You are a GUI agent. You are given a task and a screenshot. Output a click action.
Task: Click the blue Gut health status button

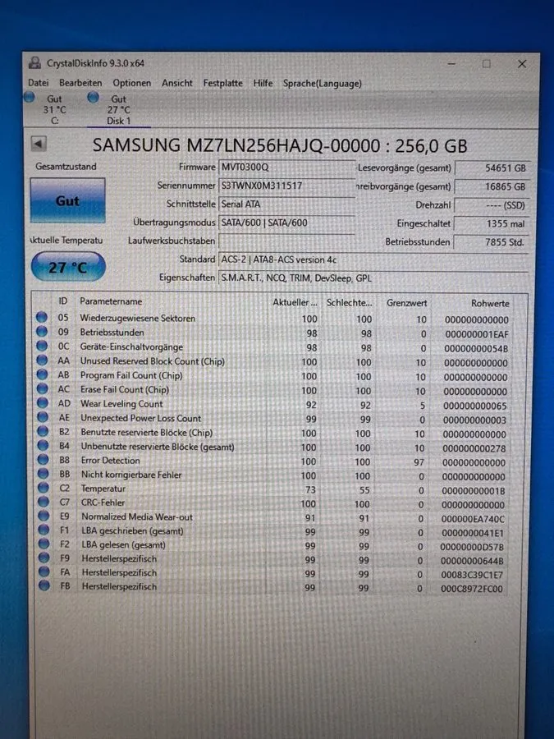pos(67,200)
